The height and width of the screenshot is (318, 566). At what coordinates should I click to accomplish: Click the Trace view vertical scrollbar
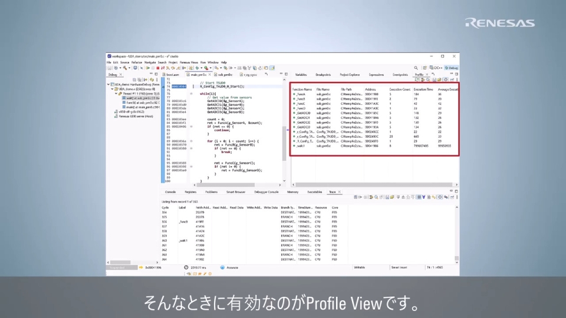(456, 258)
